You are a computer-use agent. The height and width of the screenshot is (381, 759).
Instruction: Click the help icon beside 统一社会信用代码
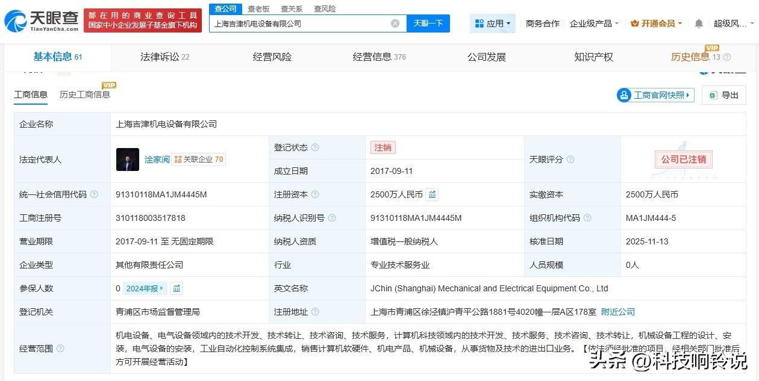[x=94, y=194]
